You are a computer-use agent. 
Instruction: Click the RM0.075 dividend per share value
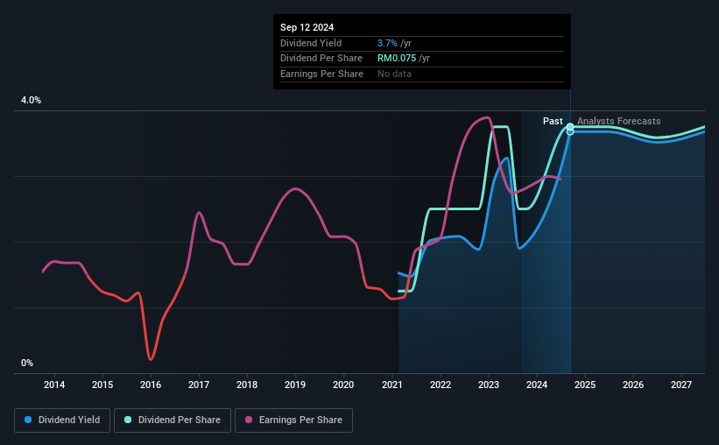[x=397, y=59]
